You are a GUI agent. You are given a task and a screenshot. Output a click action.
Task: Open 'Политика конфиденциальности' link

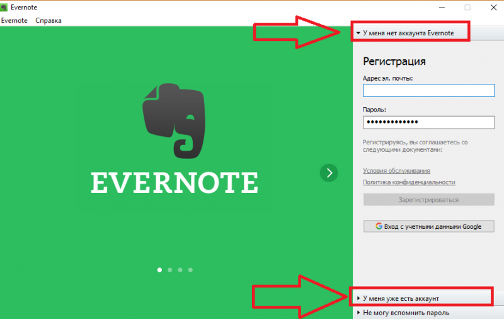(409, 182)
